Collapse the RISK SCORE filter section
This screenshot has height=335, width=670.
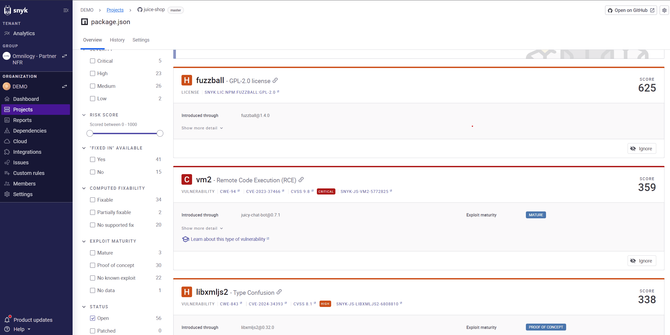click(84, 115)
